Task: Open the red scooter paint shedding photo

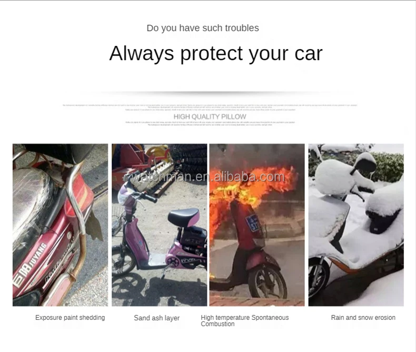Action: click(x=60, y=225)
